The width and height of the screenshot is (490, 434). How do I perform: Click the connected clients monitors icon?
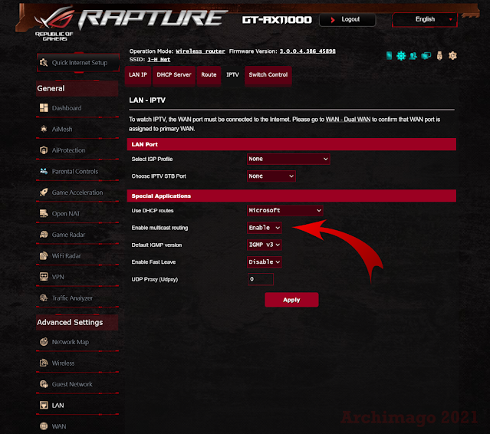[x=426, y=56]
